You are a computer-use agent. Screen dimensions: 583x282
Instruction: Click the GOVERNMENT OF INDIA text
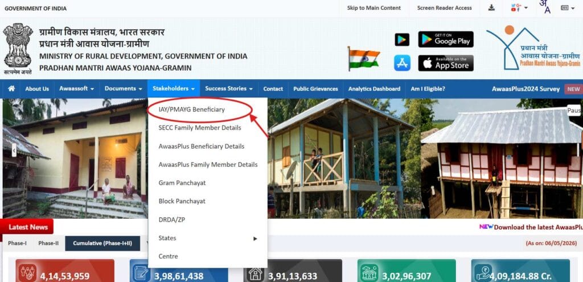[35, 9]
